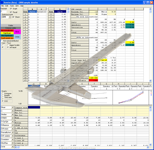Open the Tools menu

(12, 6)
